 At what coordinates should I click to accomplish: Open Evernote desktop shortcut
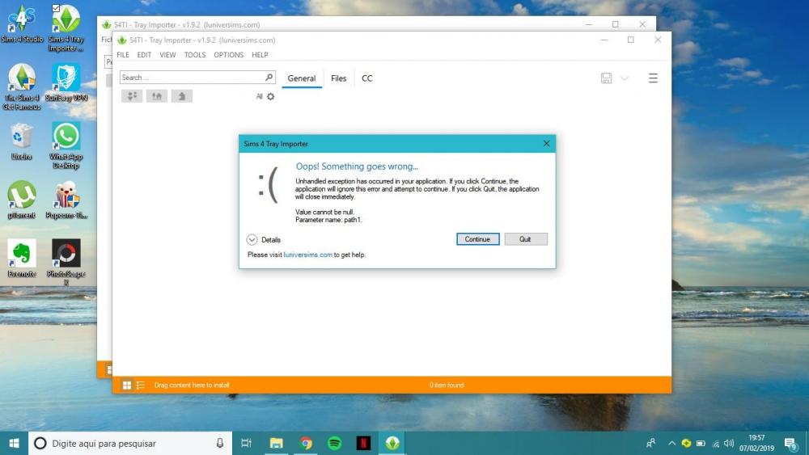click(22, 259)
